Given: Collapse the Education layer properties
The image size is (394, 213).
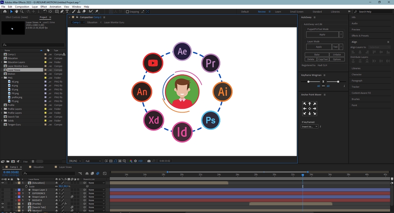Looking at the screenshot, I should 16,183.
